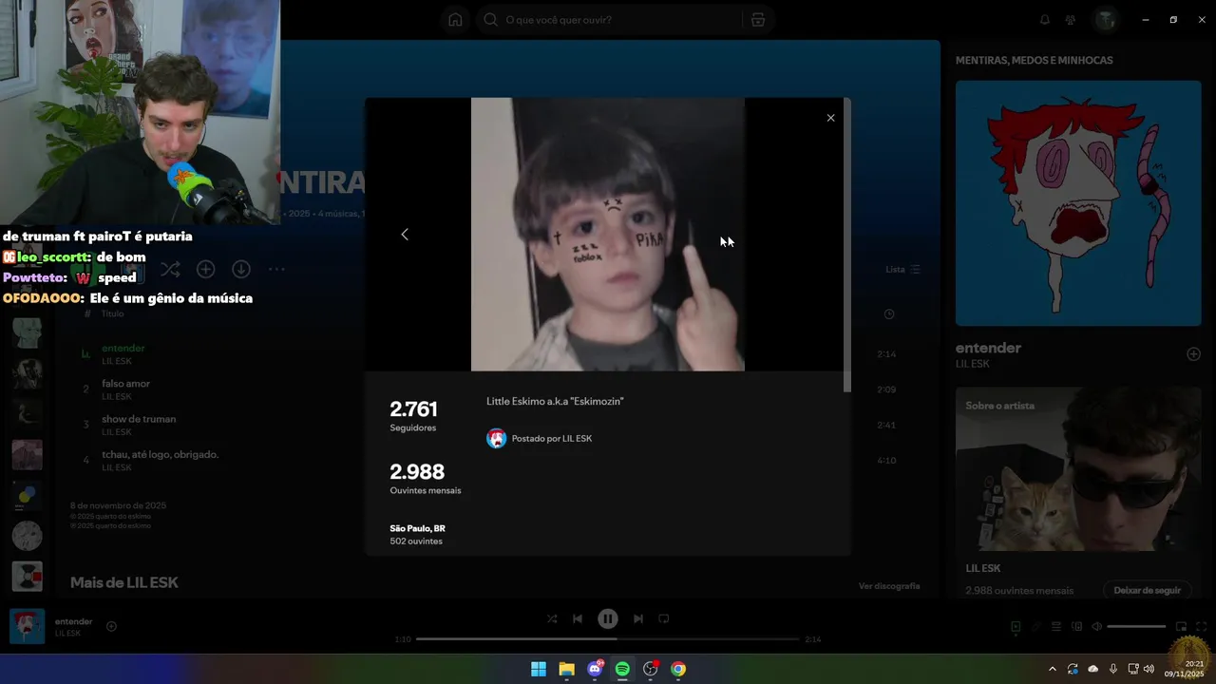The image size is (1216, 684).
Task: Mute Spotify with speaker icon
Action: pos(1096,627)
